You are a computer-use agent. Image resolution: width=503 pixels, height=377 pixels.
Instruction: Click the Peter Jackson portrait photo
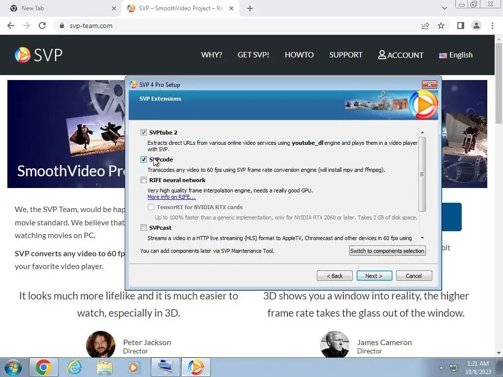click(x=101, y=345)
